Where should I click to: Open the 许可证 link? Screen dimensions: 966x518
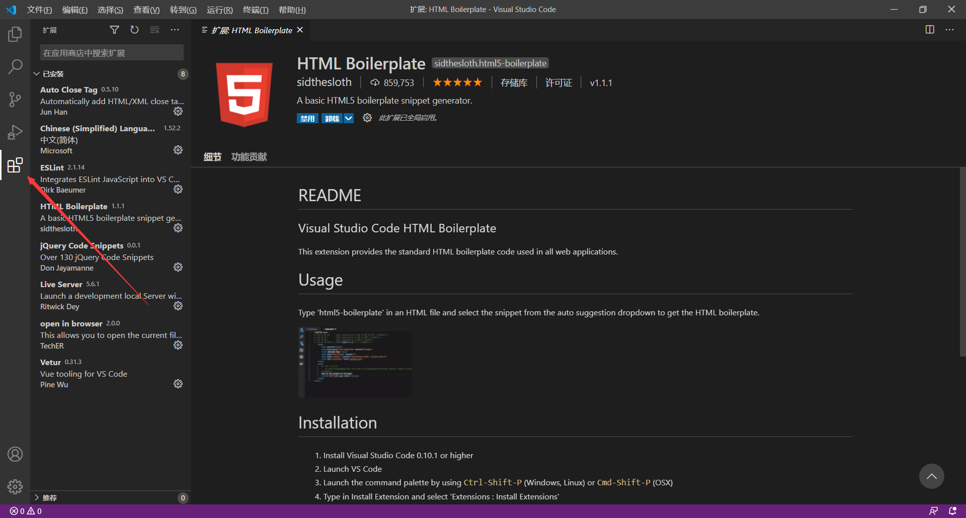(x=558, y=83)
